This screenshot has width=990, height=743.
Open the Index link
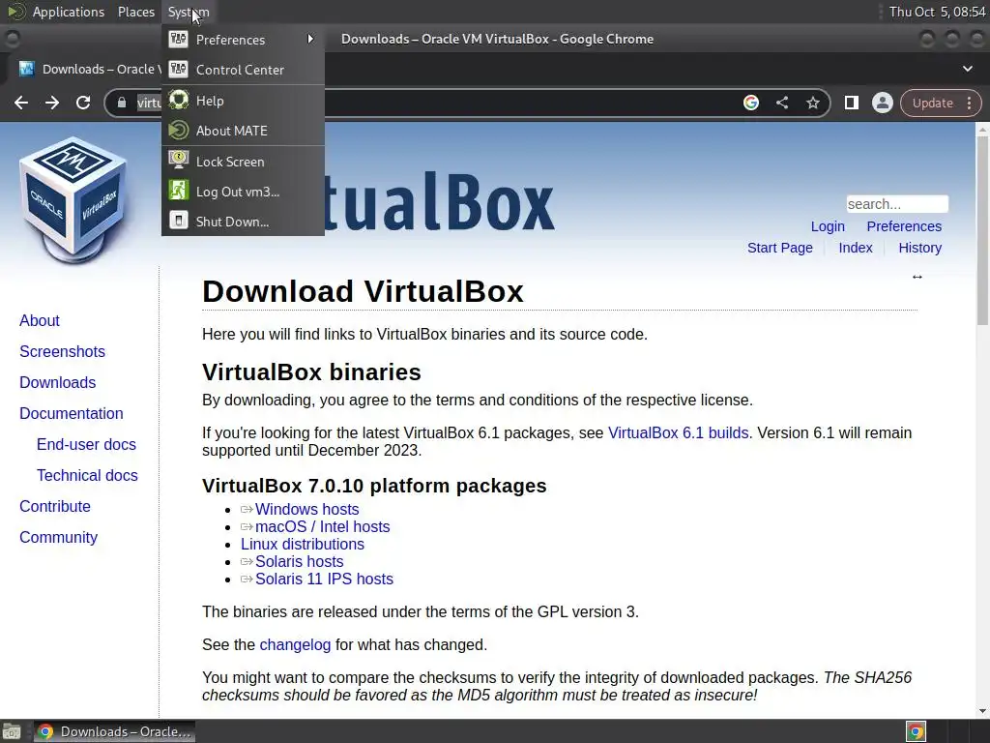pos(856,248)
